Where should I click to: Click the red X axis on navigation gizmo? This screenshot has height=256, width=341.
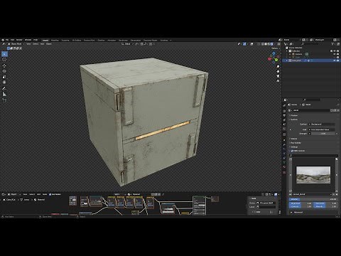(x=269, y=59)
